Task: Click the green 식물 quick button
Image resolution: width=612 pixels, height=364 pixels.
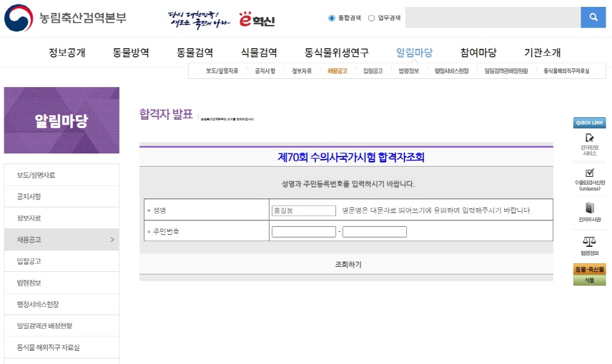Action: [x=589, y=281]
